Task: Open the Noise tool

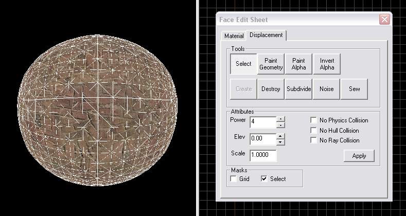Action: tap(326, 89)
